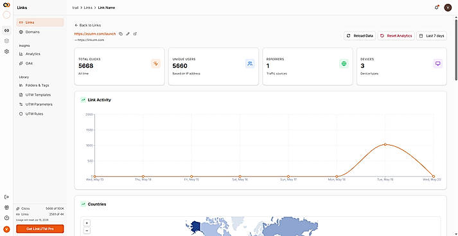Open the notifications bell
The image size is (458, 236).
[436, 8]
